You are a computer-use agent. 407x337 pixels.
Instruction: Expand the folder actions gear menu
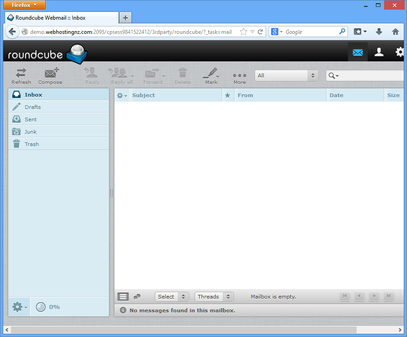(x=17, y=307)
